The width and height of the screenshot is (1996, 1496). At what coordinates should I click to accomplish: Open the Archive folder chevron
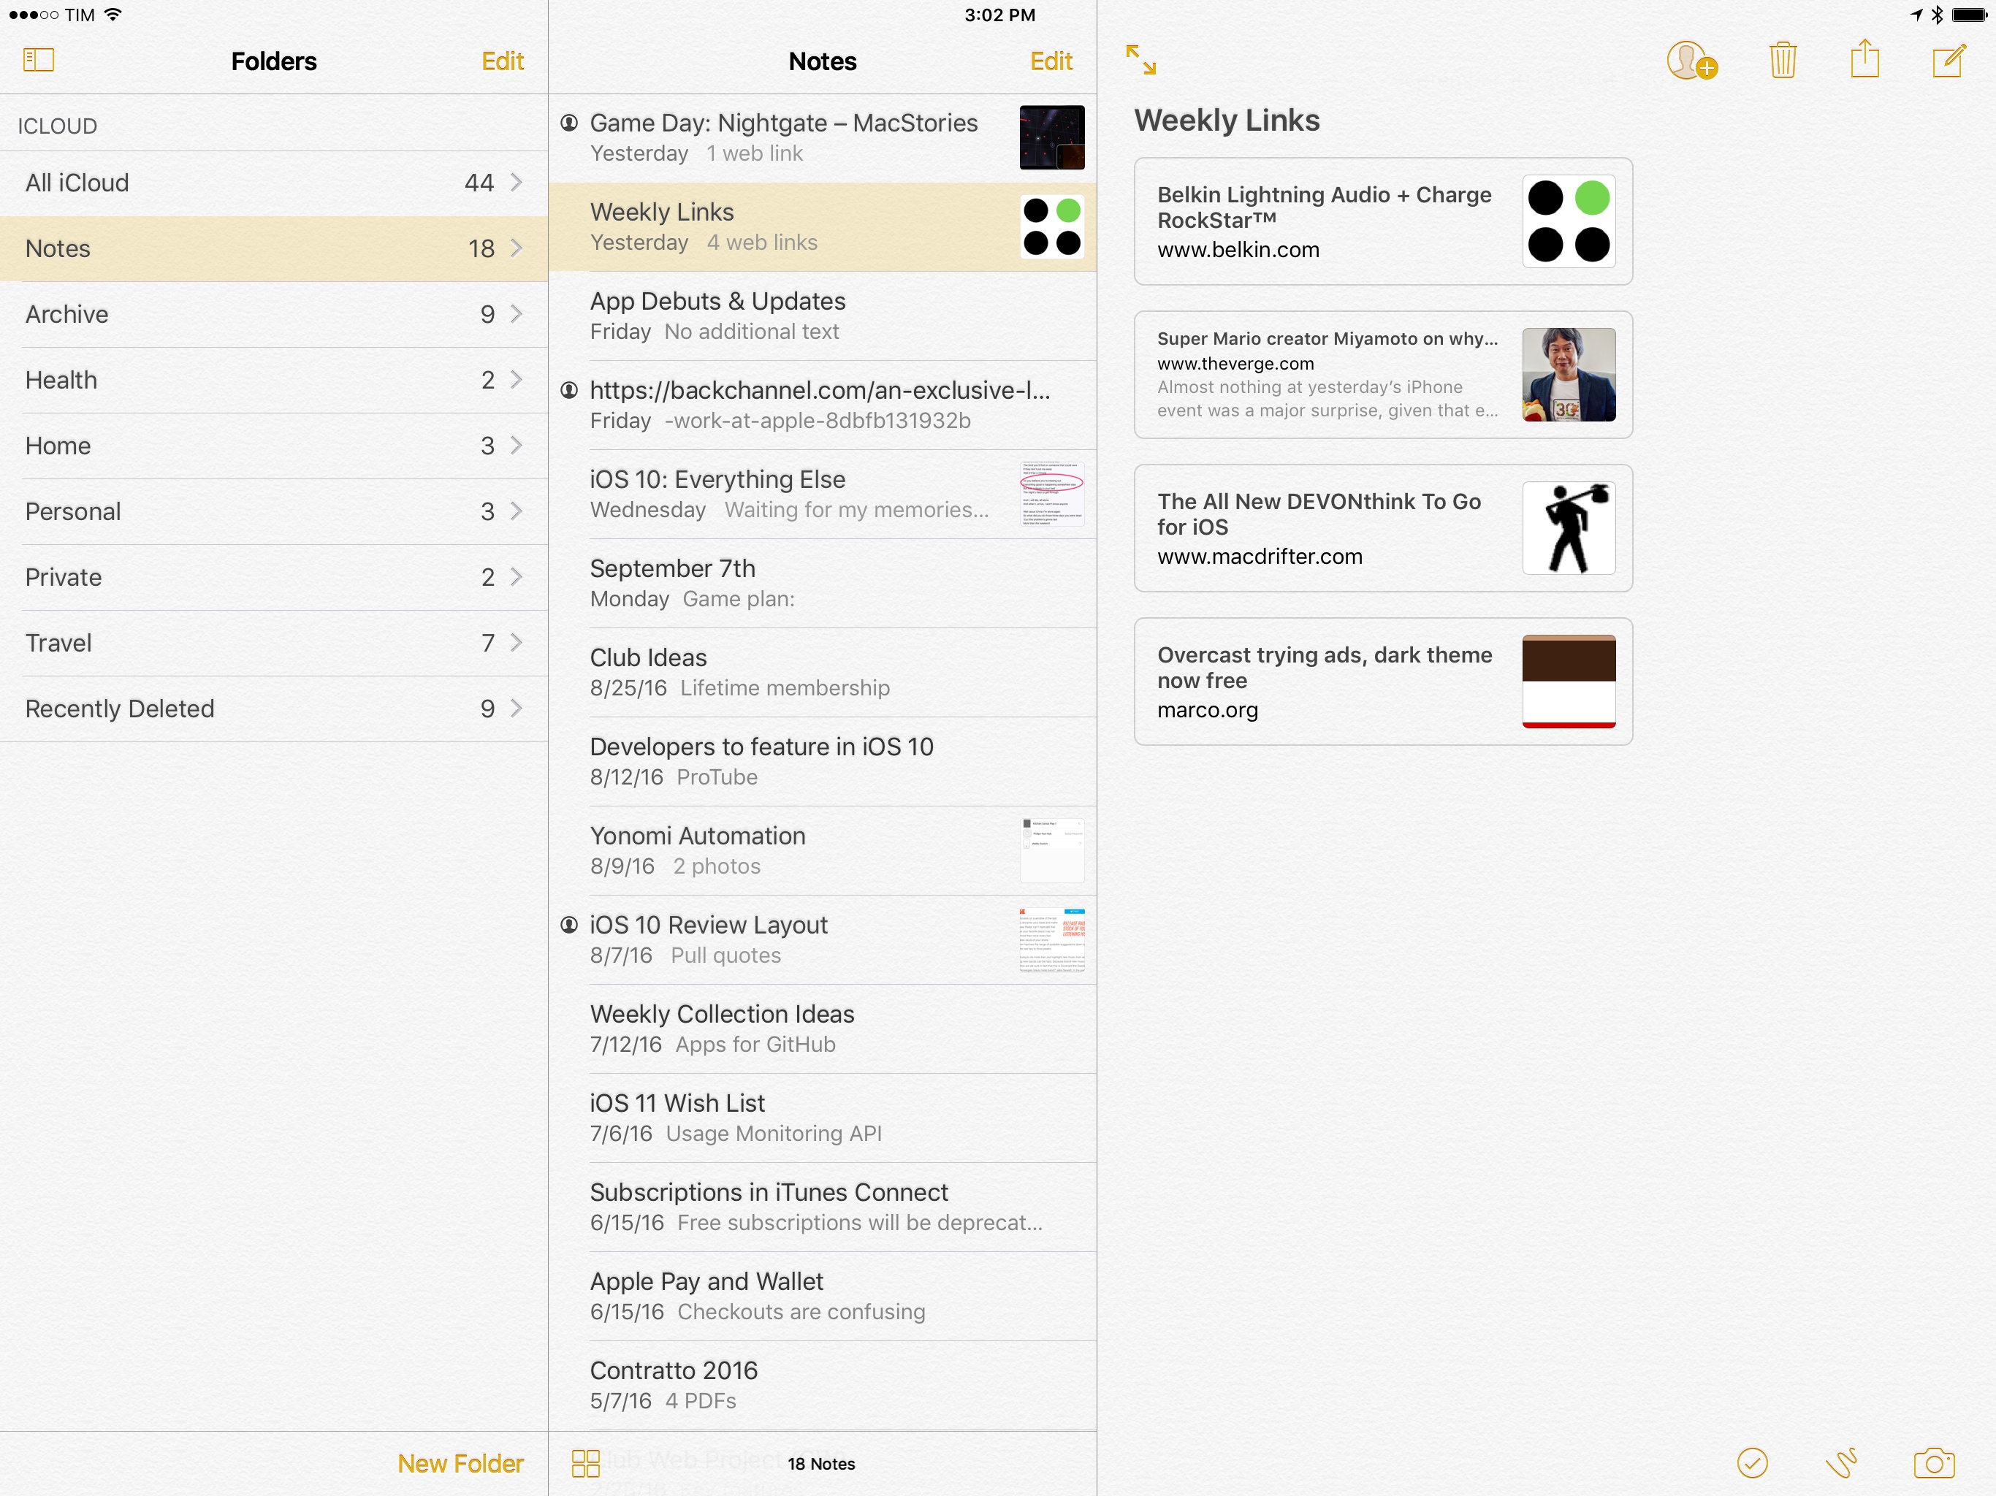click(516, 314)
